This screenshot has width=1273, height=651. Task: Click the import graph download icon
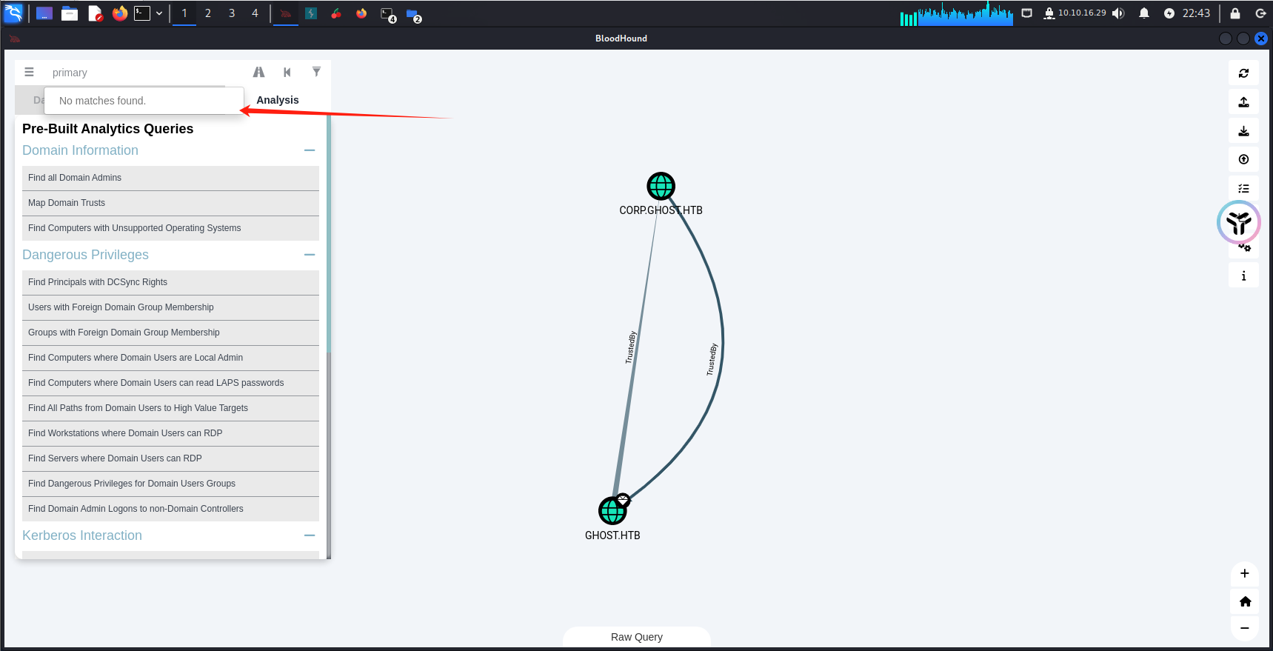point(1243,131)
